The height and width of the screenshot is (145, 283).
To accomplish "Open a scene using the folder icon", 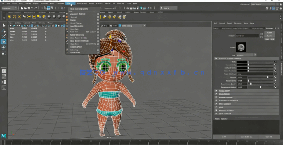I will [25, 8].
